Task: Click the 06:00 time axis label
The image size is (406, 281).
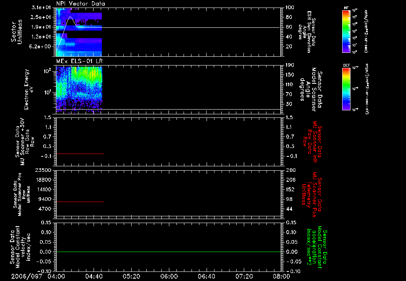Action: (x=169, y=276)
